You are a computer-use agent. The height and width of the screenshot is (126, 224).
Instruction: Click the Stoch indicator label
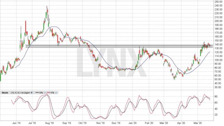tap(5, 93)
